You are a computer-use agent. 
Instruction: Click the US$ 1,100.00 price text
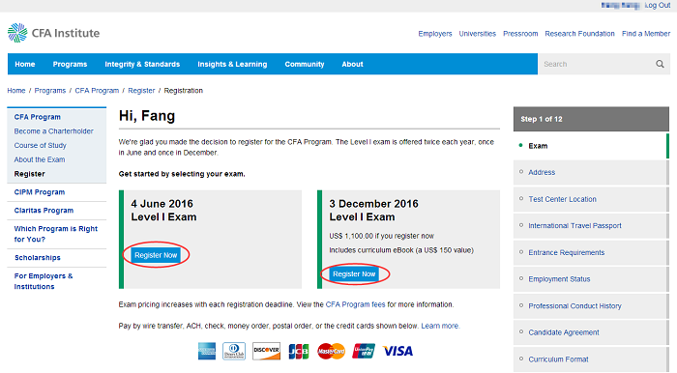coord(382,236)
